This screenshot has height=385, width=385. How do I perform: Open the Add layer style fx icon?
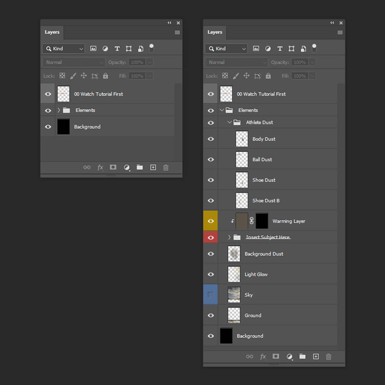pos(263,357)
